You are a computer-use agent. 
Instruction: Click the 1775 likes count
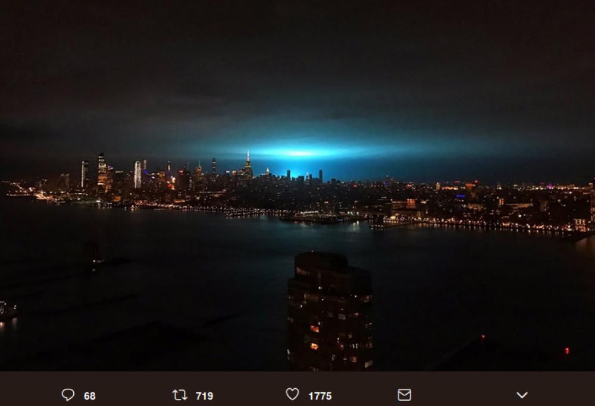(320, 396)
